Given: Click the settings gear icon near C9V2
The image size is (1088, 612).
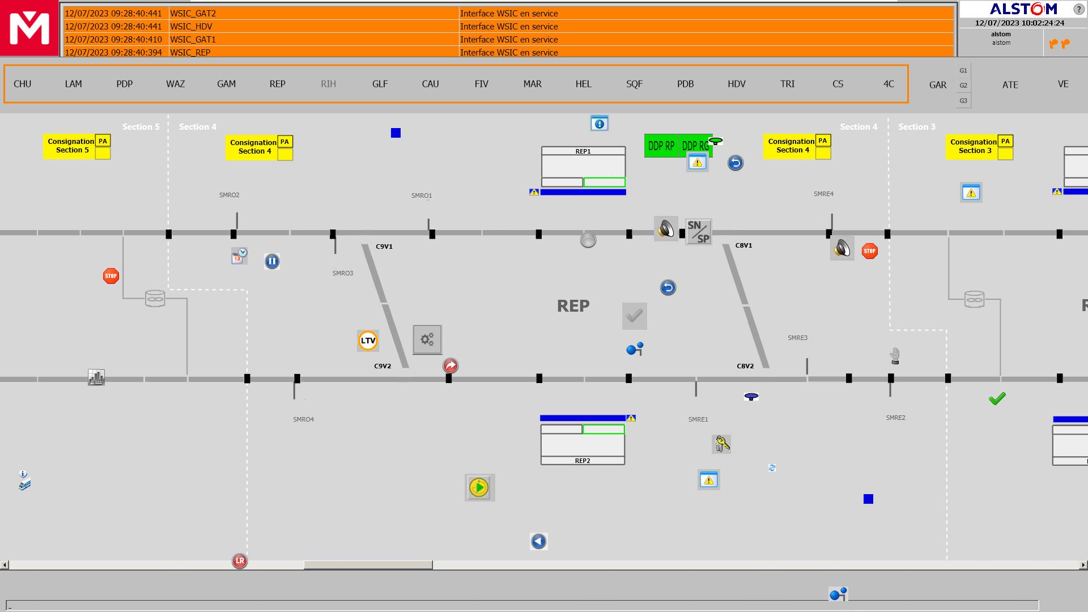Looking at the screenshot, I should click(x=427, y=338).
